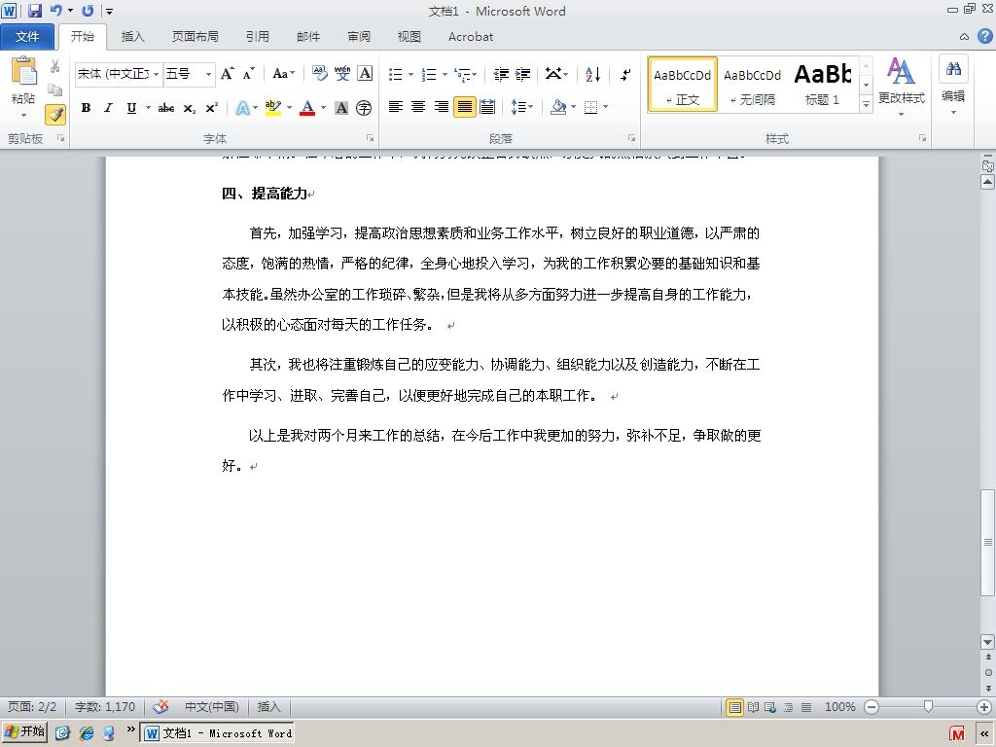Image resolution: width=996 pixels, height=747 pixels.
Task: Adjust the zoom slider handle
Action: (x=927, y=706)
